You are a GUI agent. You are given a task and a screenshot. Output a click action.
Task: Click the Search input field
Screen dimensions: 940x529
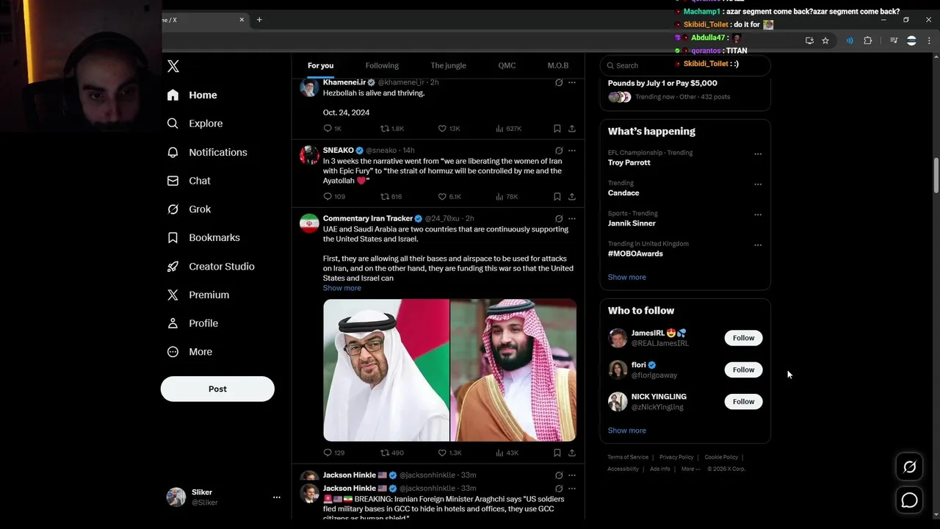point(685,65)
